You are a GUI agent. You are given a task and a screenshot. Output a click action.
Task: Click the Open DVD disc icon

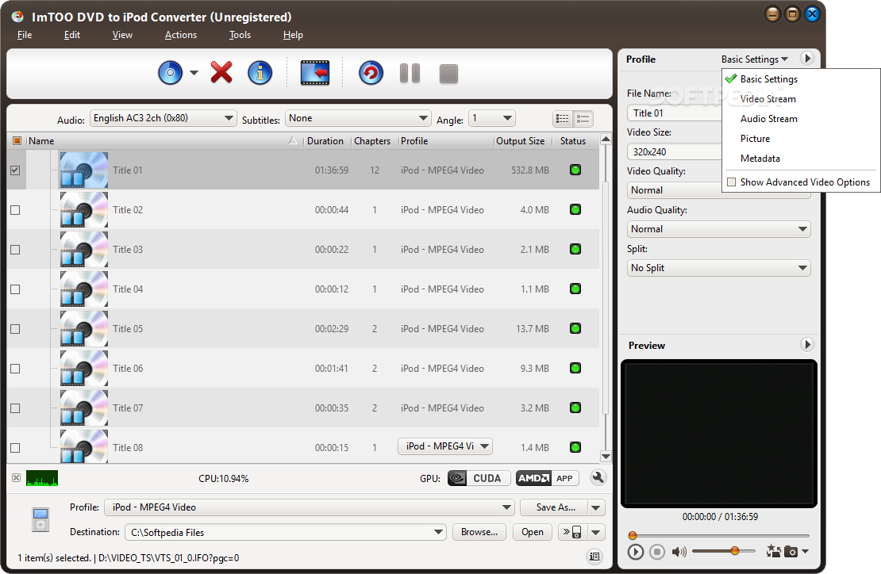(170, 73)
